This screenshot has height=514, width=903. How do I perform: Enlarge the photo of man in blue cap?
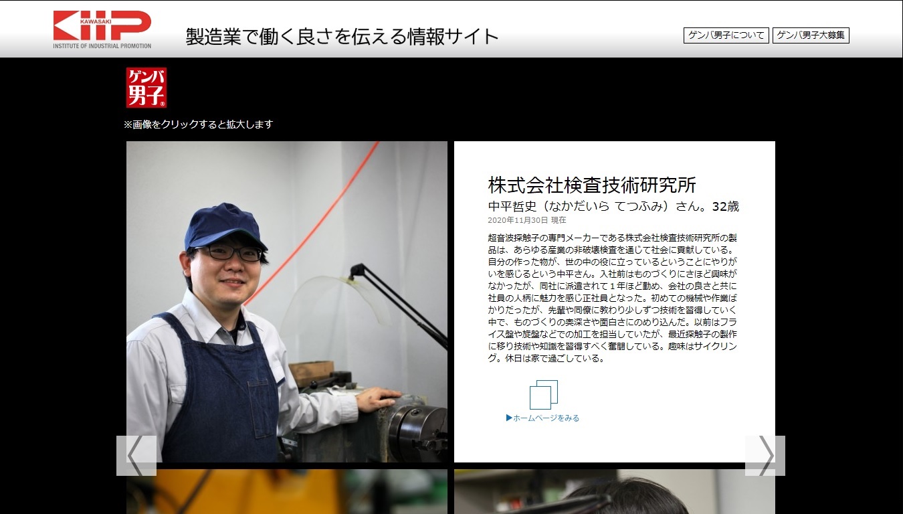click(x=287, y=302)
